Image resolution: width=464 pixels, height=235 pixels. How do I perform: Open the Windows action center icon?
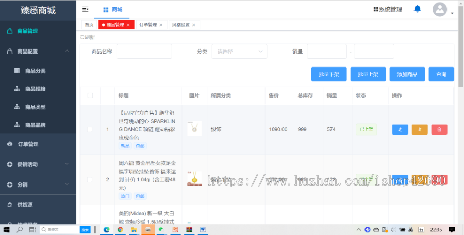pos(452,230)
